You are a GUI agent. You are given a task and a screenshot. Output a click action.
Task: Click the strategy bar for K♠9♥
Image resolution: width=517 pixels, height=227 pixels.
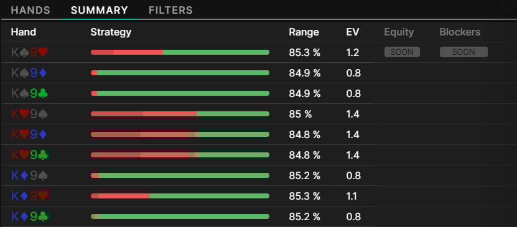[x=180, y=52]
